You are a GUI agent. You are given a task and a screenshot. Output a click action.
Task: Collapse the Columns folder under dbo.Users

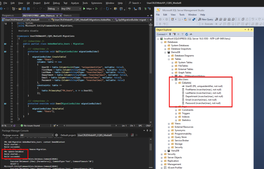pyautogui.click(x=176, y=83)
